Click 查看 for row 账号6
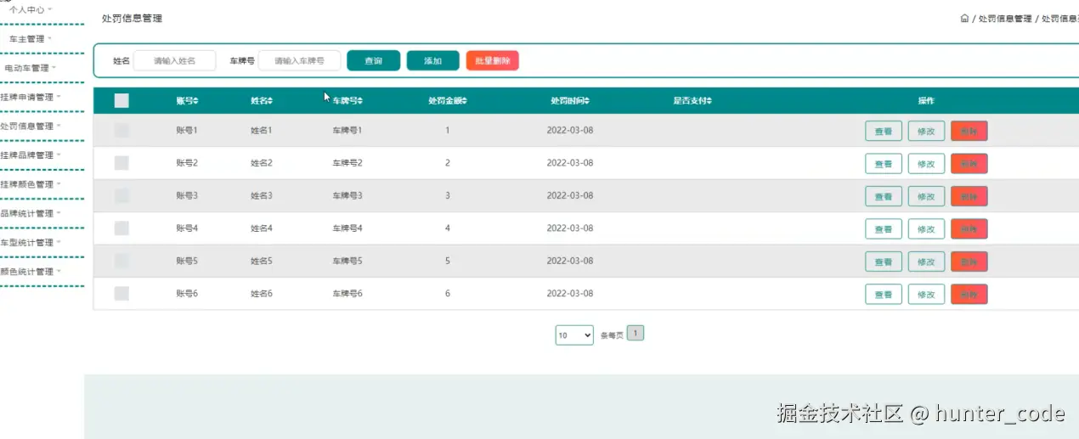Image resolution: width=1079 pixels, height=439 pixels. pyautogui.click(x=884, y=295)
